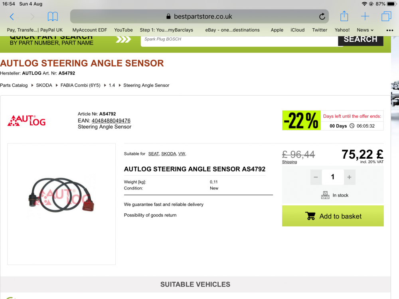
Task: Open the three-dots favorites overflow
Action: pyautogui.click(x=389, y=30)
